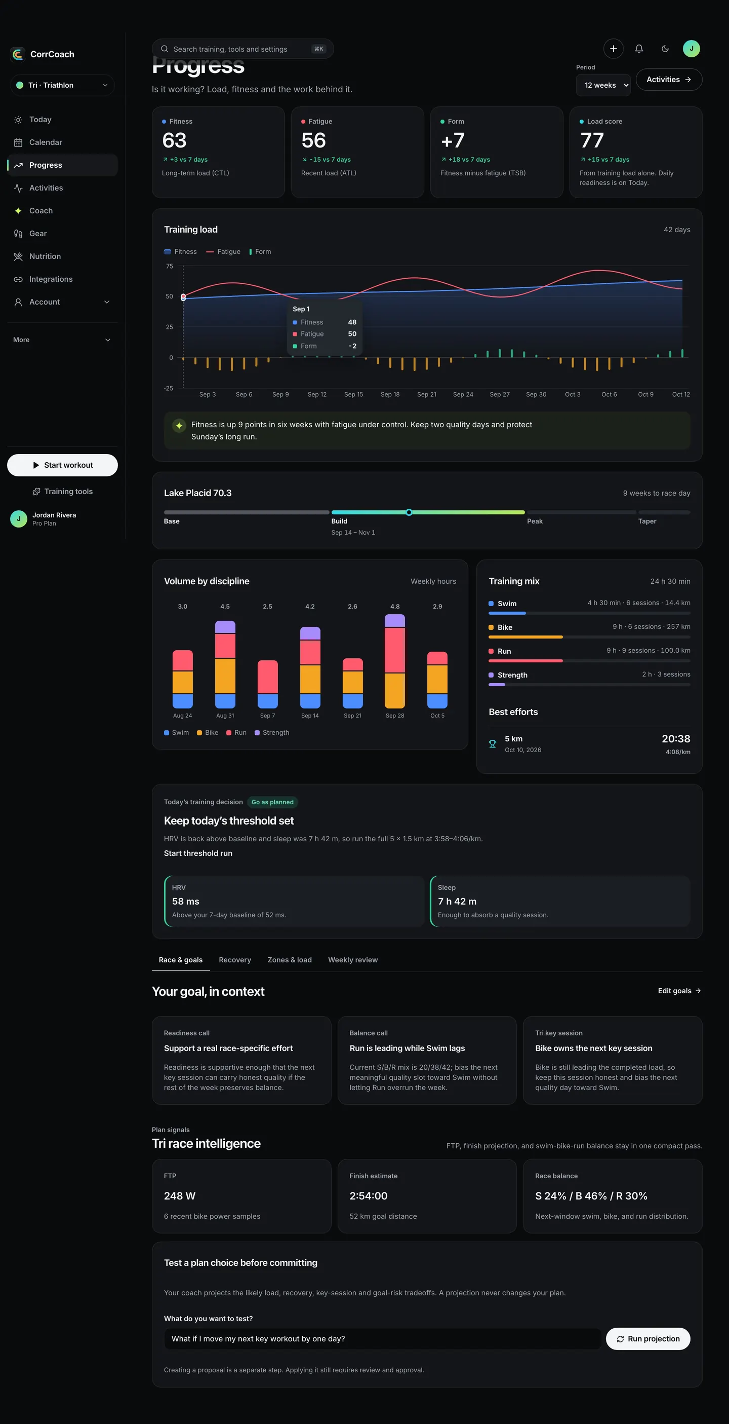Switch to the Weekly review tab
Screen dimensions: 729x1424
click(x=353, y=960)
